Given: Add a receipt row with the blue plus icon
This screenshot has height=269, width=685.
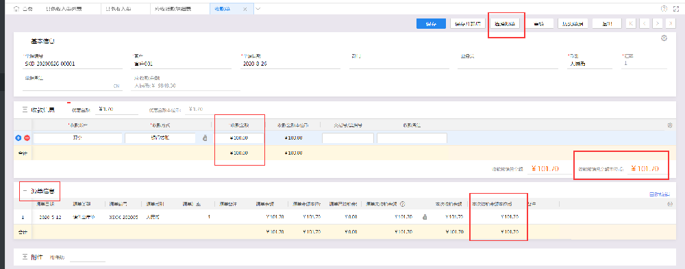Looking at the screenshot, I should [x=18, y=138].
